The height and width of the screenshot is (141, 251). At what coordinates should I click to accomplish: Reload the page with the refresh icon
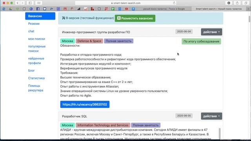click(174, 3)
